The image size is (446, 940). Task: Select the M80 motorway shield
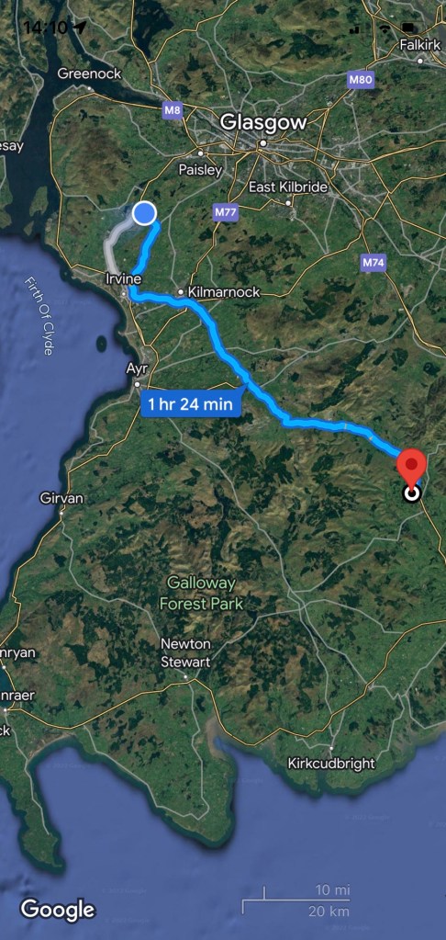[x=360, y=79]
